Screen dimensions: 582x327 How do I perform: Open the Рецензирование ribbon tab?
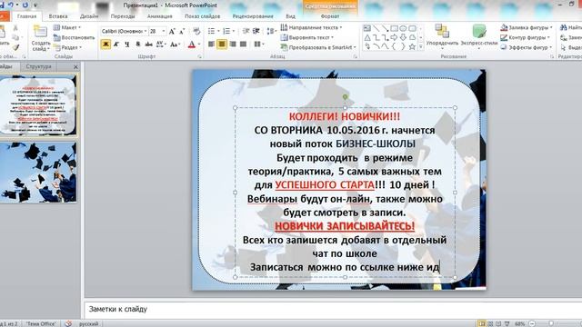coord(253,16)
